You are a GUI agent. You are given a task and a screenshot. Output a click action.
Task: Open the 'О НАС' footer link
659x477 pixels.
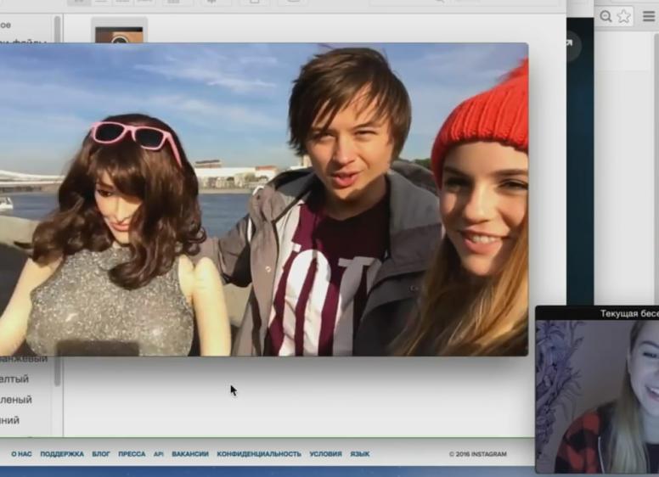21,454
